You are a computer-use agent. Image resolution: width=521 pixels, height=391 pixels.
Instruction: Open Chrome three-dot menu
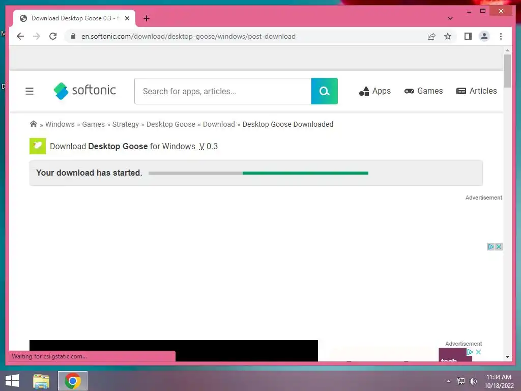tap(501, 36)
